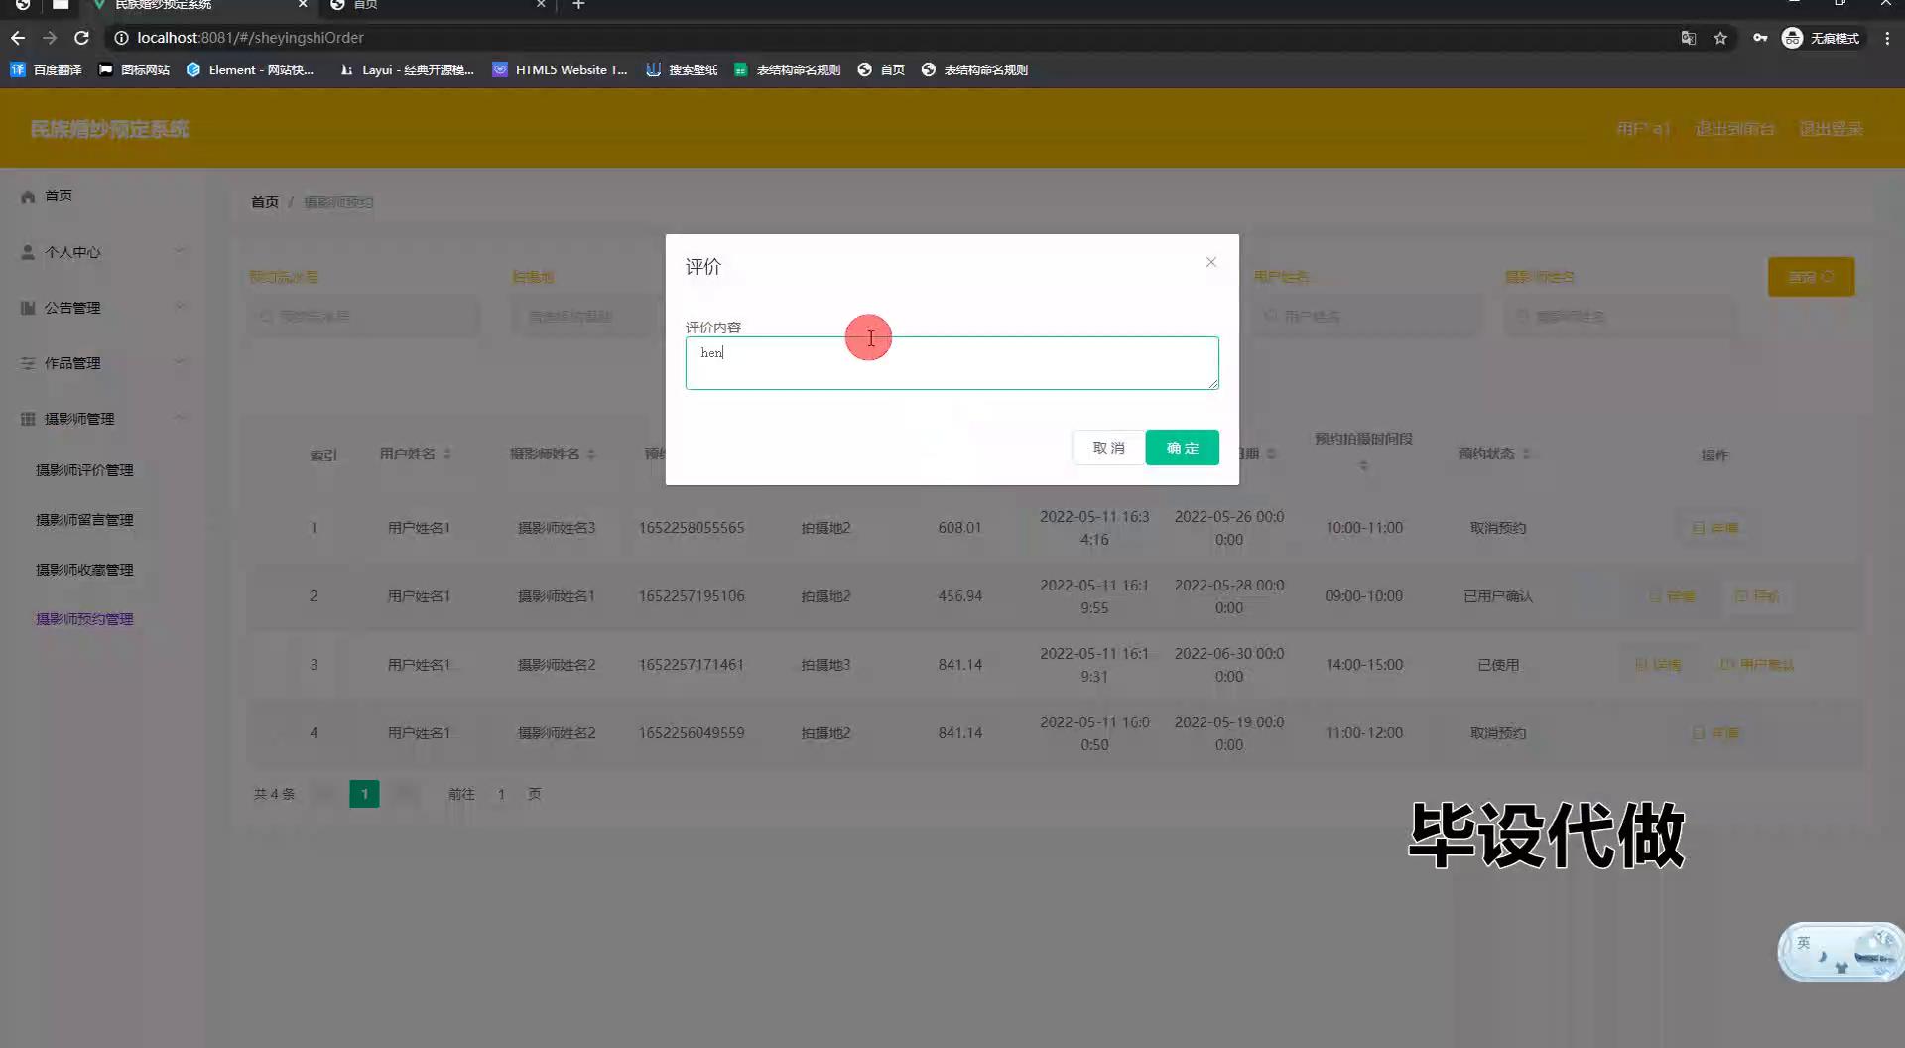Bookmark page with star icon
Image resolution: width=1905 pixels, height=1048 pixels.
(1720, 38)
